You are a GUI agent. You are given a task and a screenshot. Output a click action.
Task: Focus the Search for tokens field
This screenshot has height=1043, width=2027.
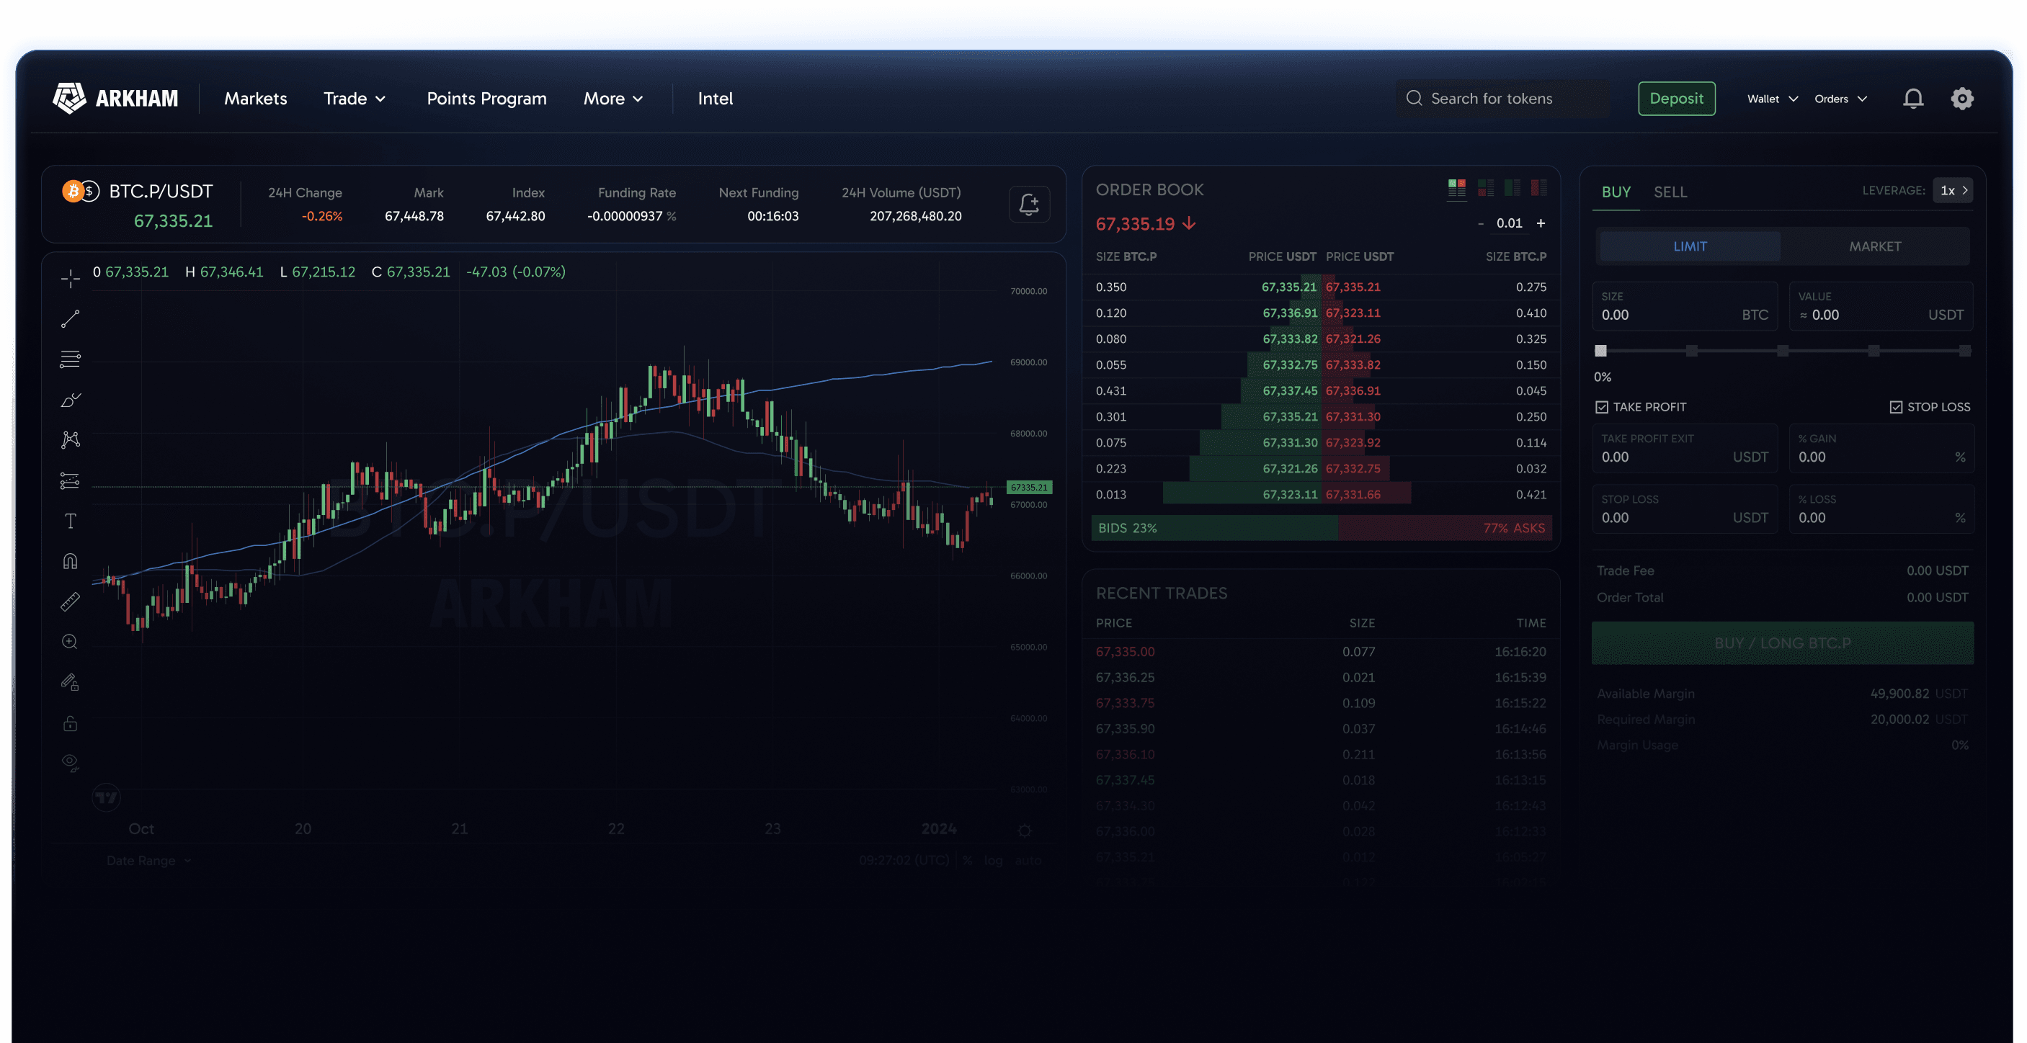1503,99
